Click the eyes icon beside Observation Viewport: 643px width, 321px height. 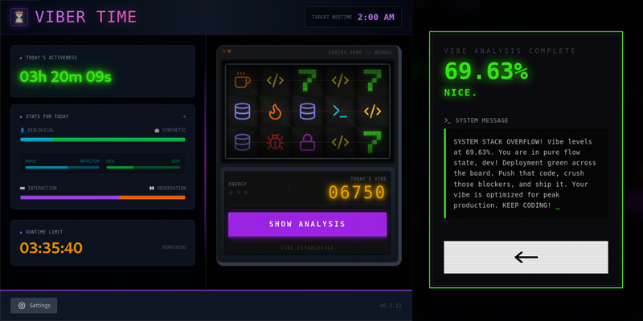point(152,189)
